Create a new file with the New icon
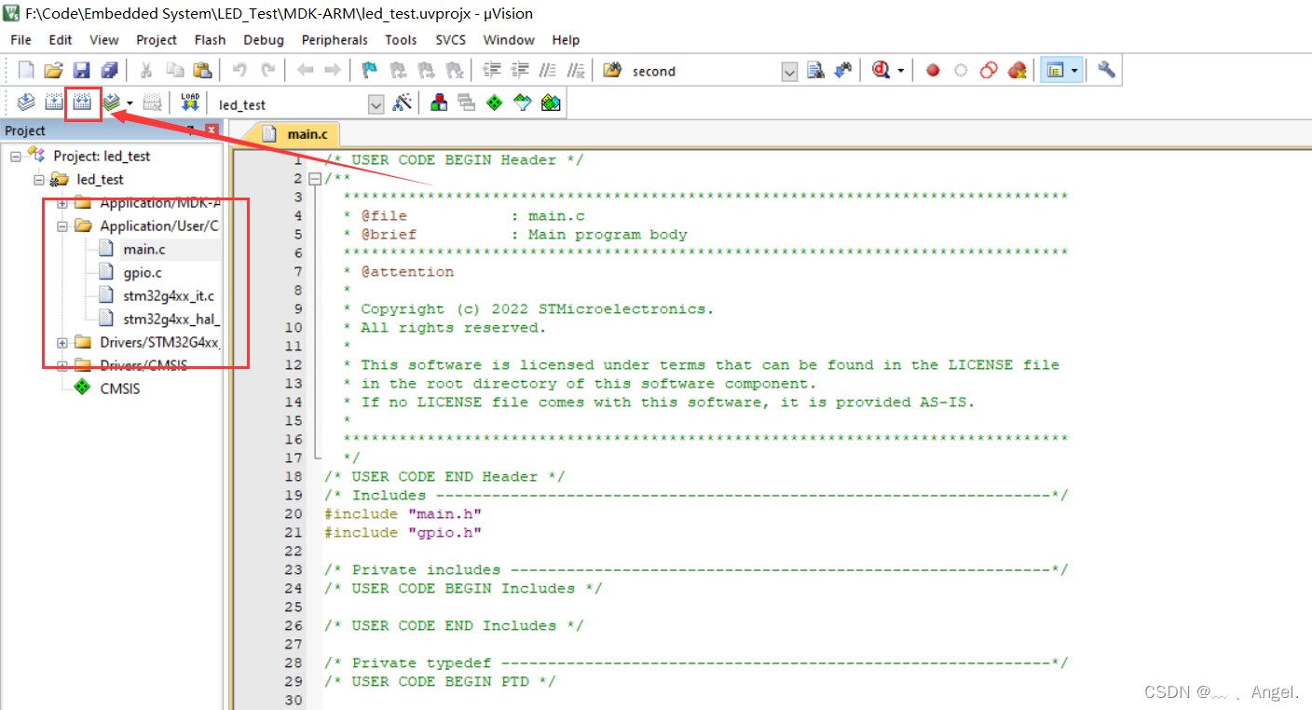Viewport: 1312px width, 710px height. pyautogui.click(x=26, y=70)
